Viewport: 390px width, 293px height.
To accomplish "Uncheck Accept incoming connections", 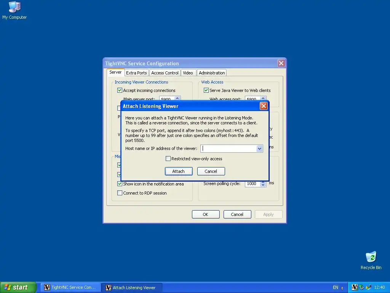I will [120, 90].
